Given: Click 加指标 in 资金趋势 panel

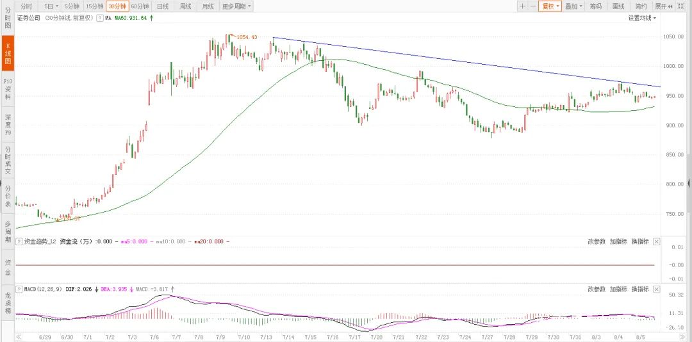Looking at the screenshot, I should click(x=618, y=241).
